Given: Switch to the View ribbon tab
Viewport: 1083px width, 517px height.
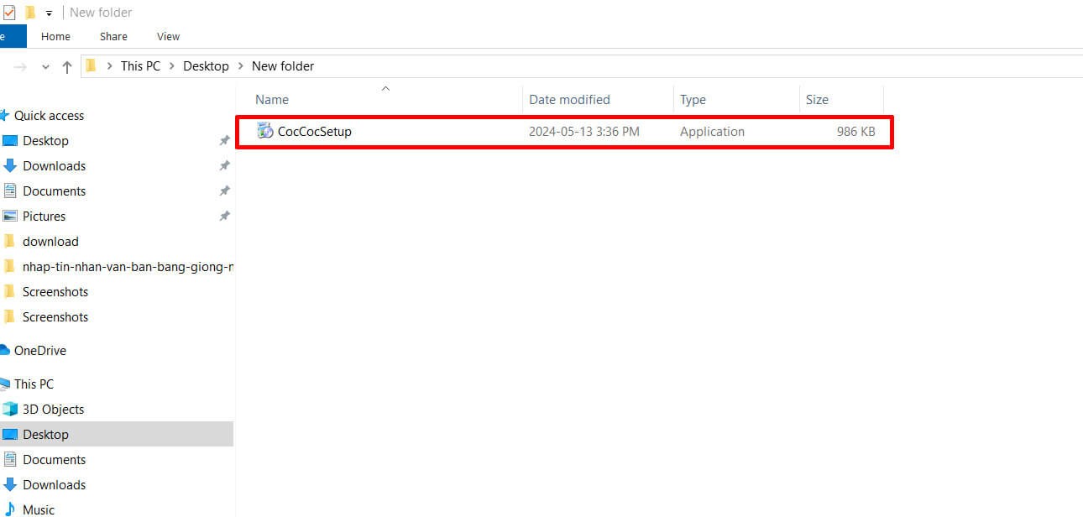Looking at the screenshot, I should click(x=167, y=36).
